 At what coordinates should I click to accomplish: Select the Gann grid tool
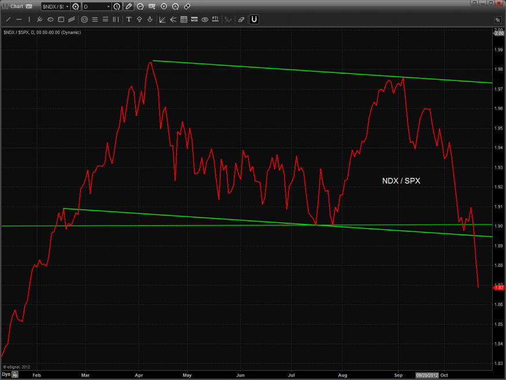tap(184, 20)
